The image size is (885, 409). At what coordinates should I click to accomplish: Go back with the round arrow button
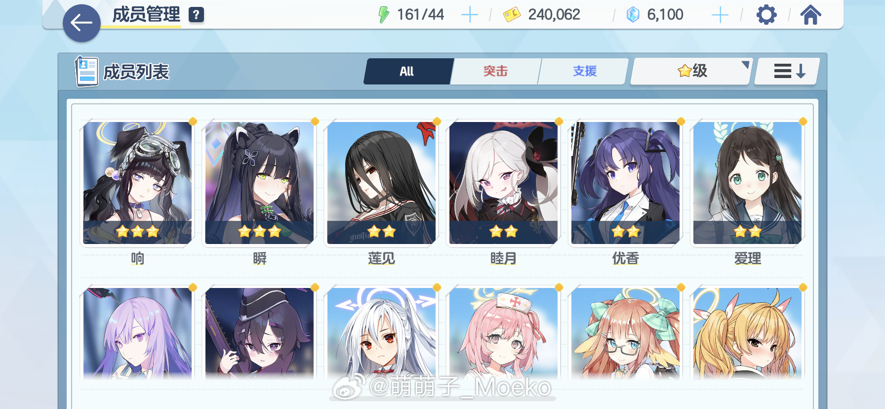point(81,23)
